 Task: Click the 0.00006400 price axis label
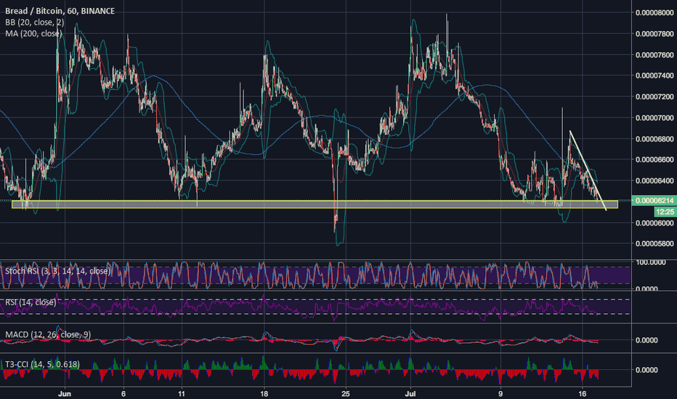coord(654,181)
